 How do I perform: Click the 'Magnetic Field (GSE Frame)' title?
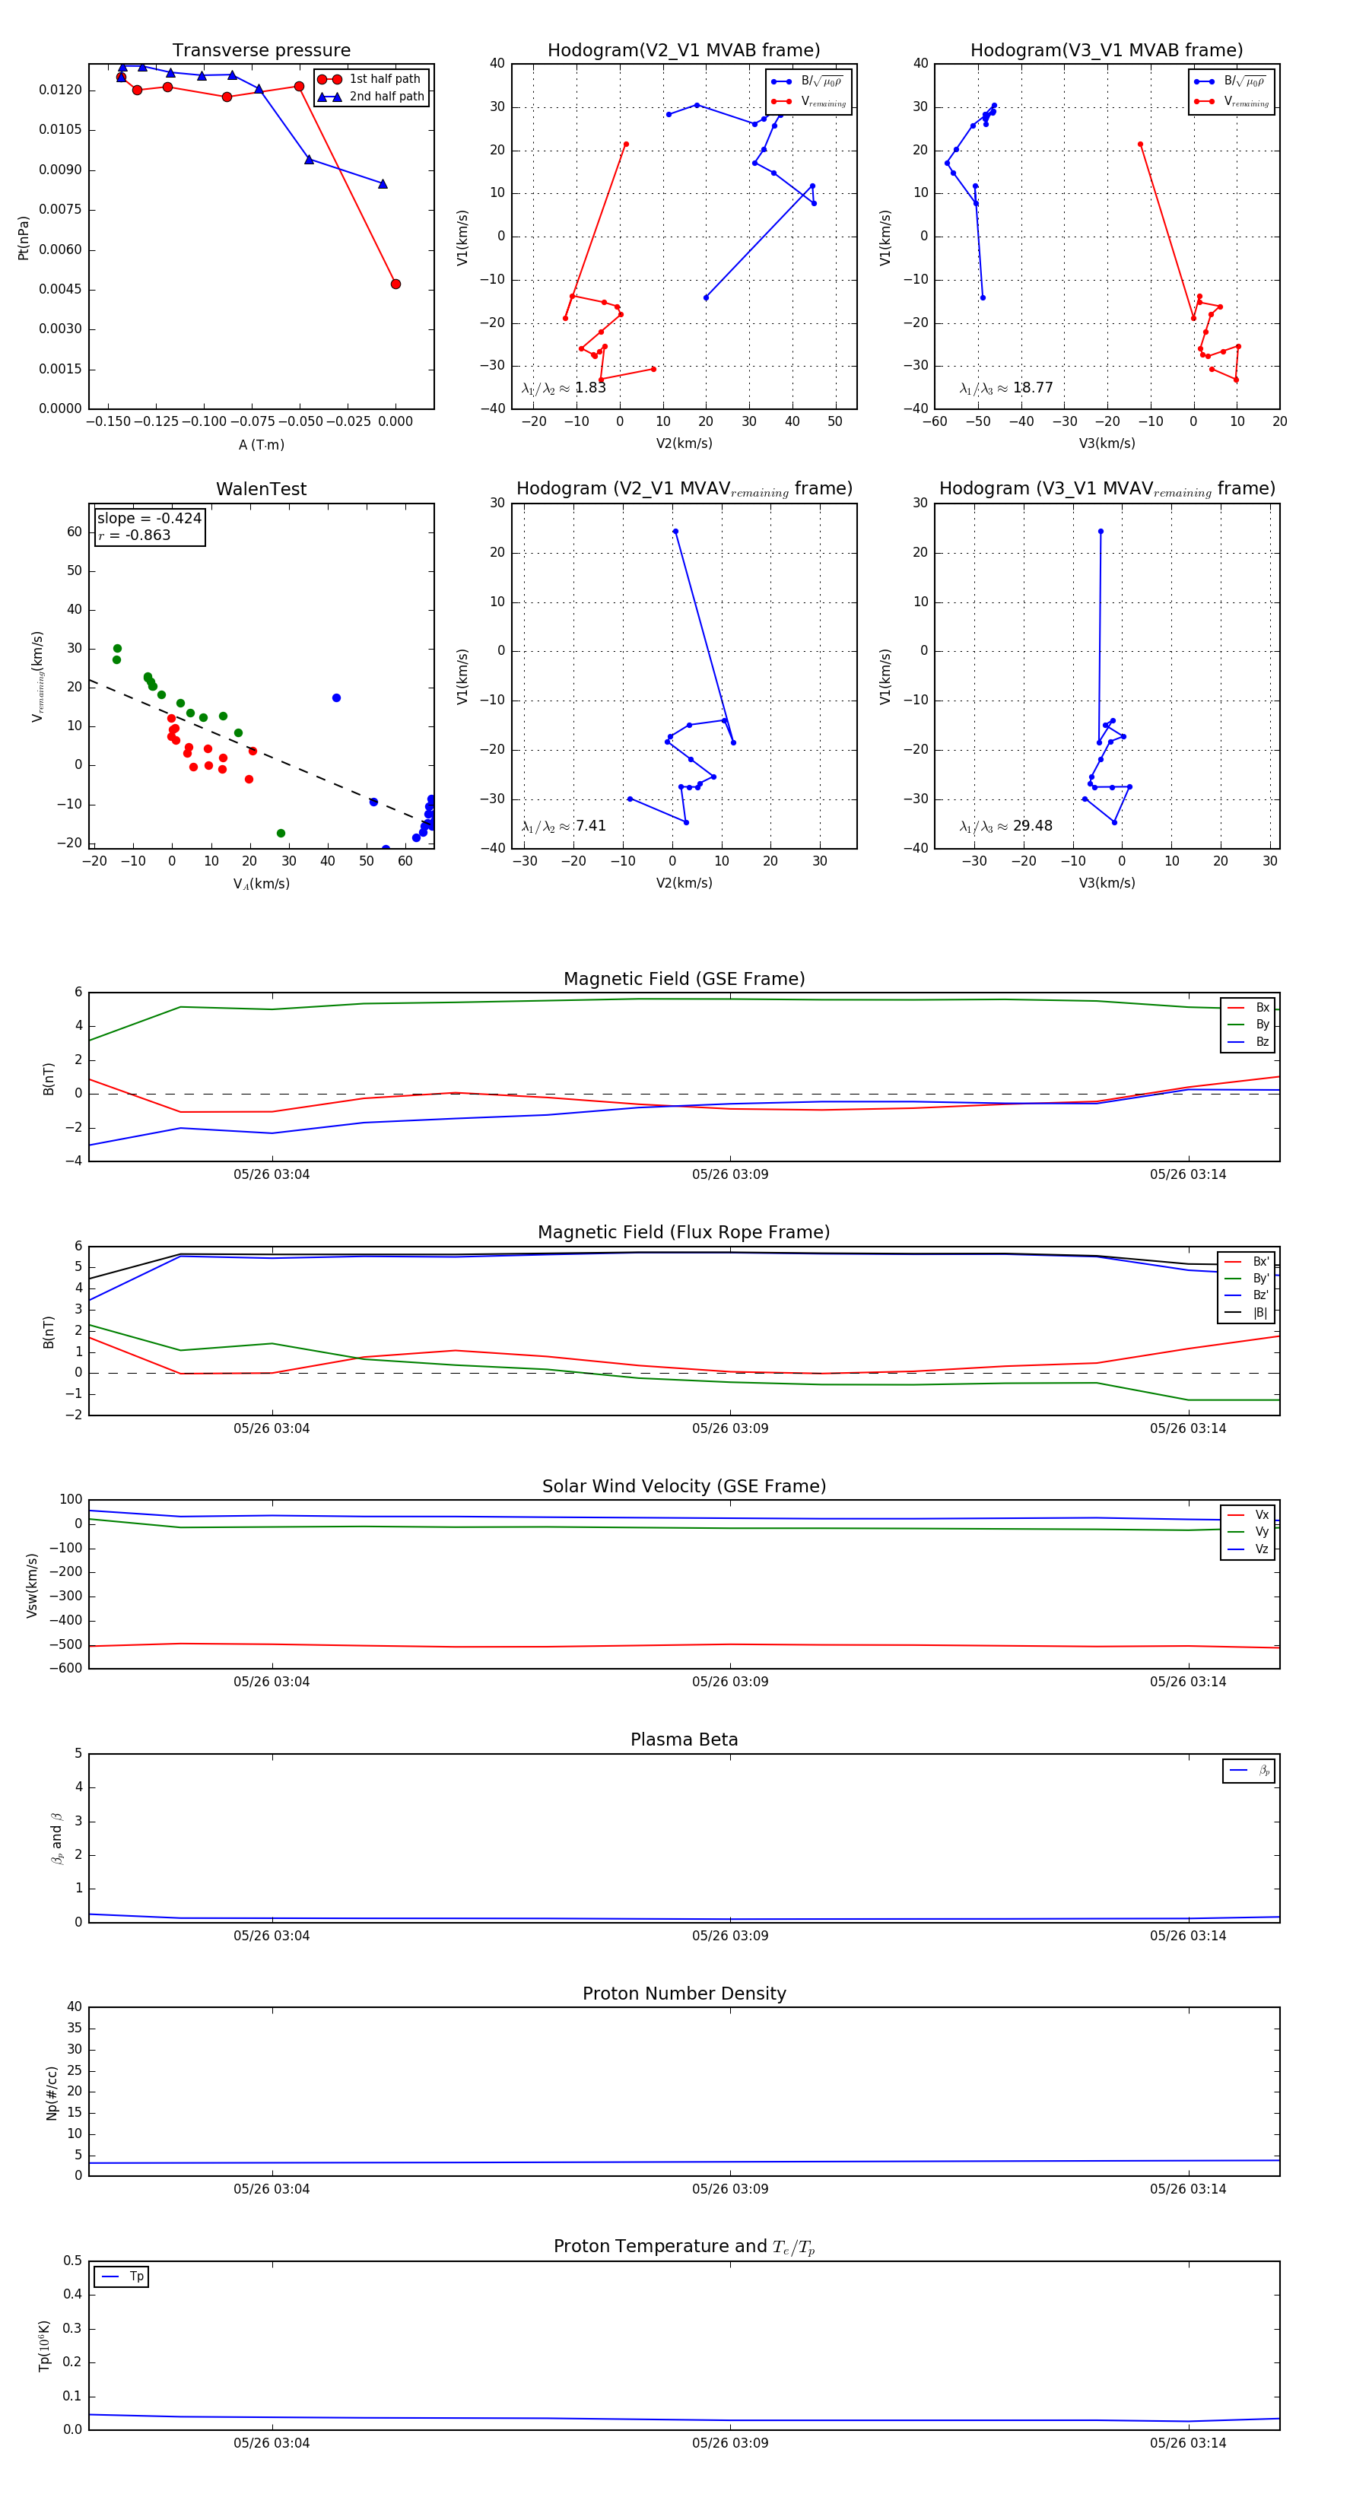[x=684, y=979]
